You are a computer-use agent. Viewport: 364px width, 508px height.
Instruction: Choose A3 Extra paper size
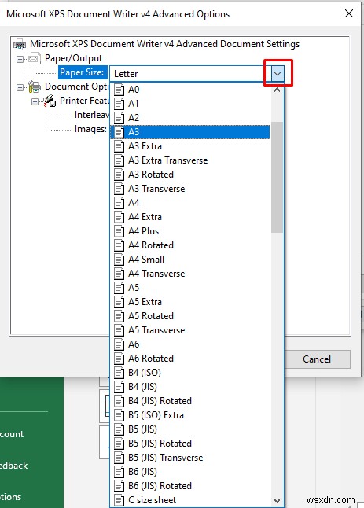190,146
